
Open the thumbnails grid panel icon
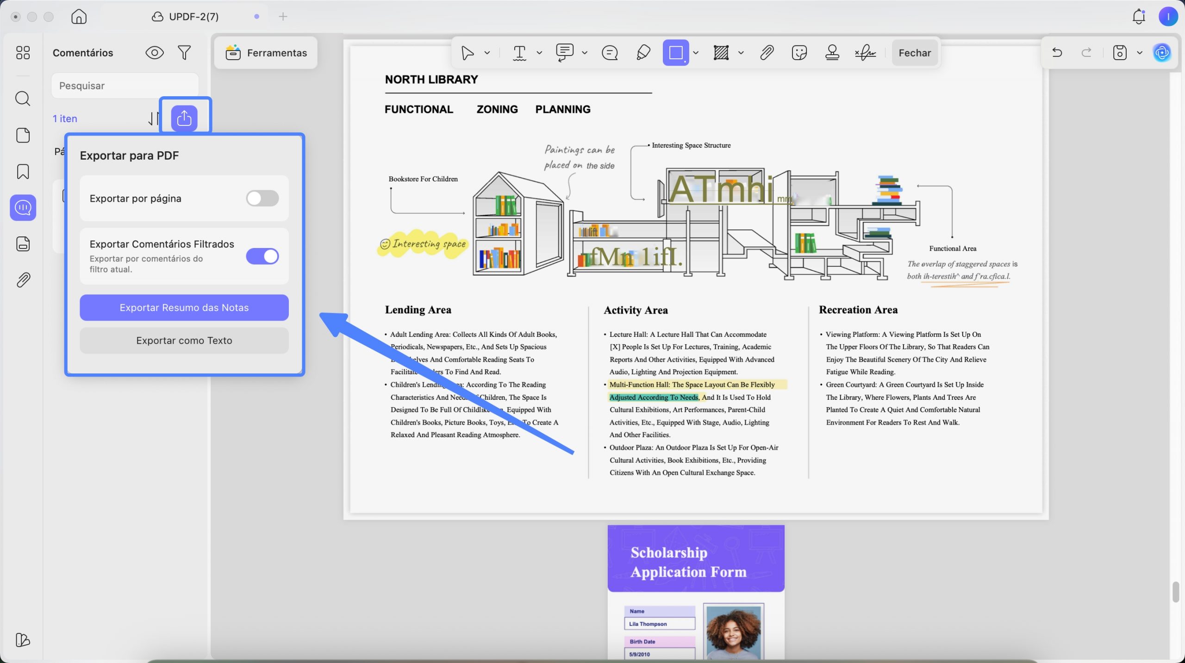point(23,53)
